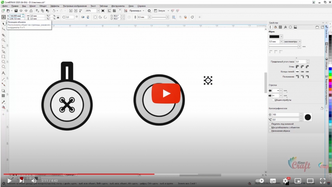Click the Mirror horizontally icon
Image resolution: width=332 pixels, height=187 pixels.
(x=83, y=17)
